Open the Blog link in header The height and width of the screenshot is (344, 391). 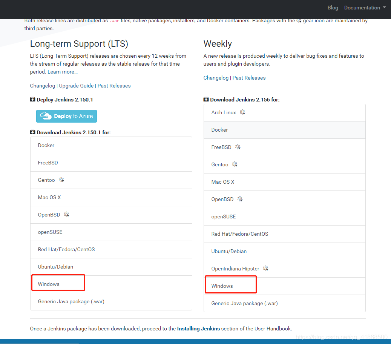point(333,8)
